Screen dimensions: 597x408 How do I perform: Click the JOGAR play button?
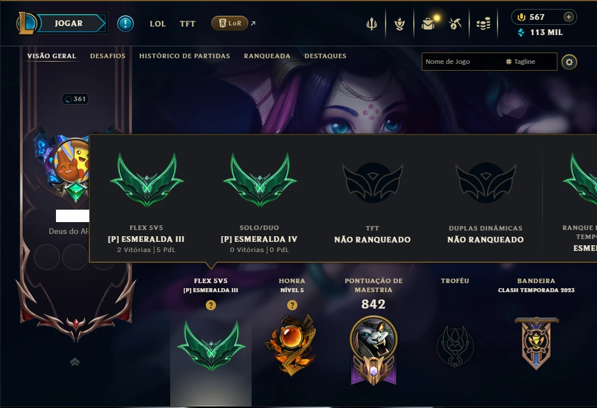pos(68,23)
